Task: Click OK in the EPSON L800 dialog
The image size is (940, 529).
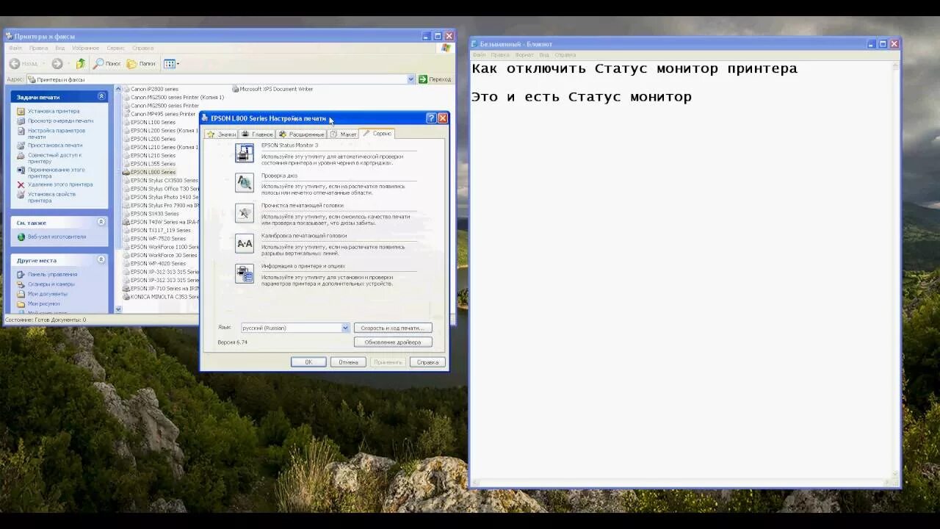Action: (308, 362)
